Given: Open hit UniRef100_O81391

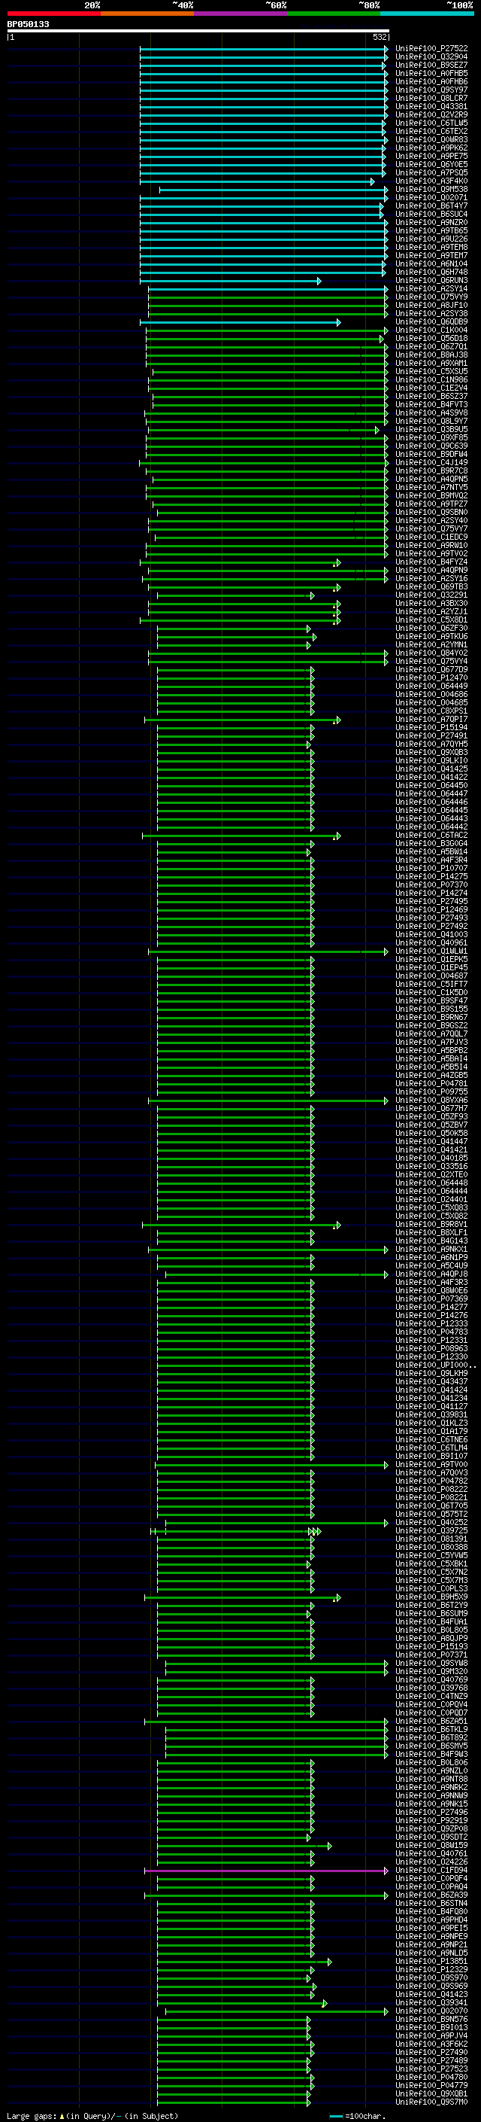Looking at the screenshot, I should (431, 1539).
